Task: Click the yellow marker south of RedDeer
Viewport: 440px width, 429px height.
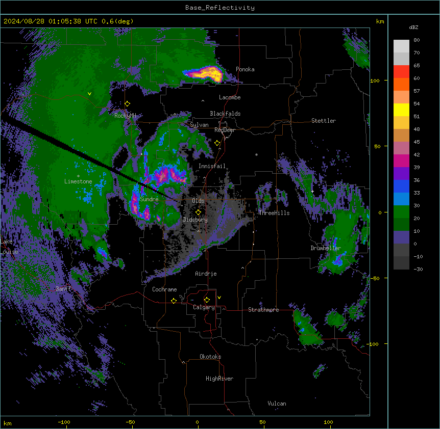Action: coord(217,143)
